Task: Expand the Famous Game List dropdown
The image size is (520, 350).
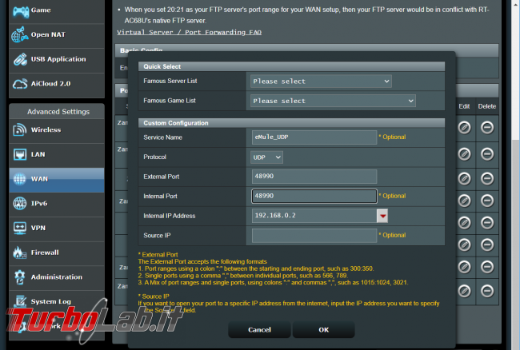Action: 333,101
